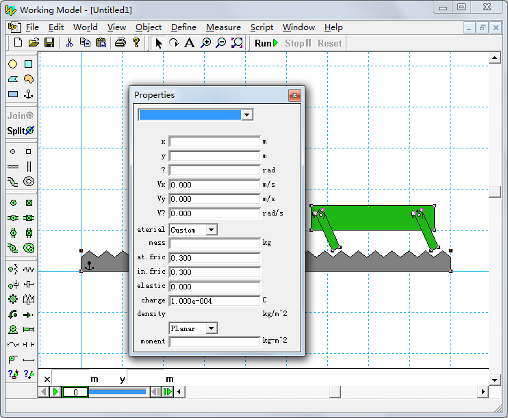Select the Rotate tool
The image size is (508, 418).
(174, 42)
